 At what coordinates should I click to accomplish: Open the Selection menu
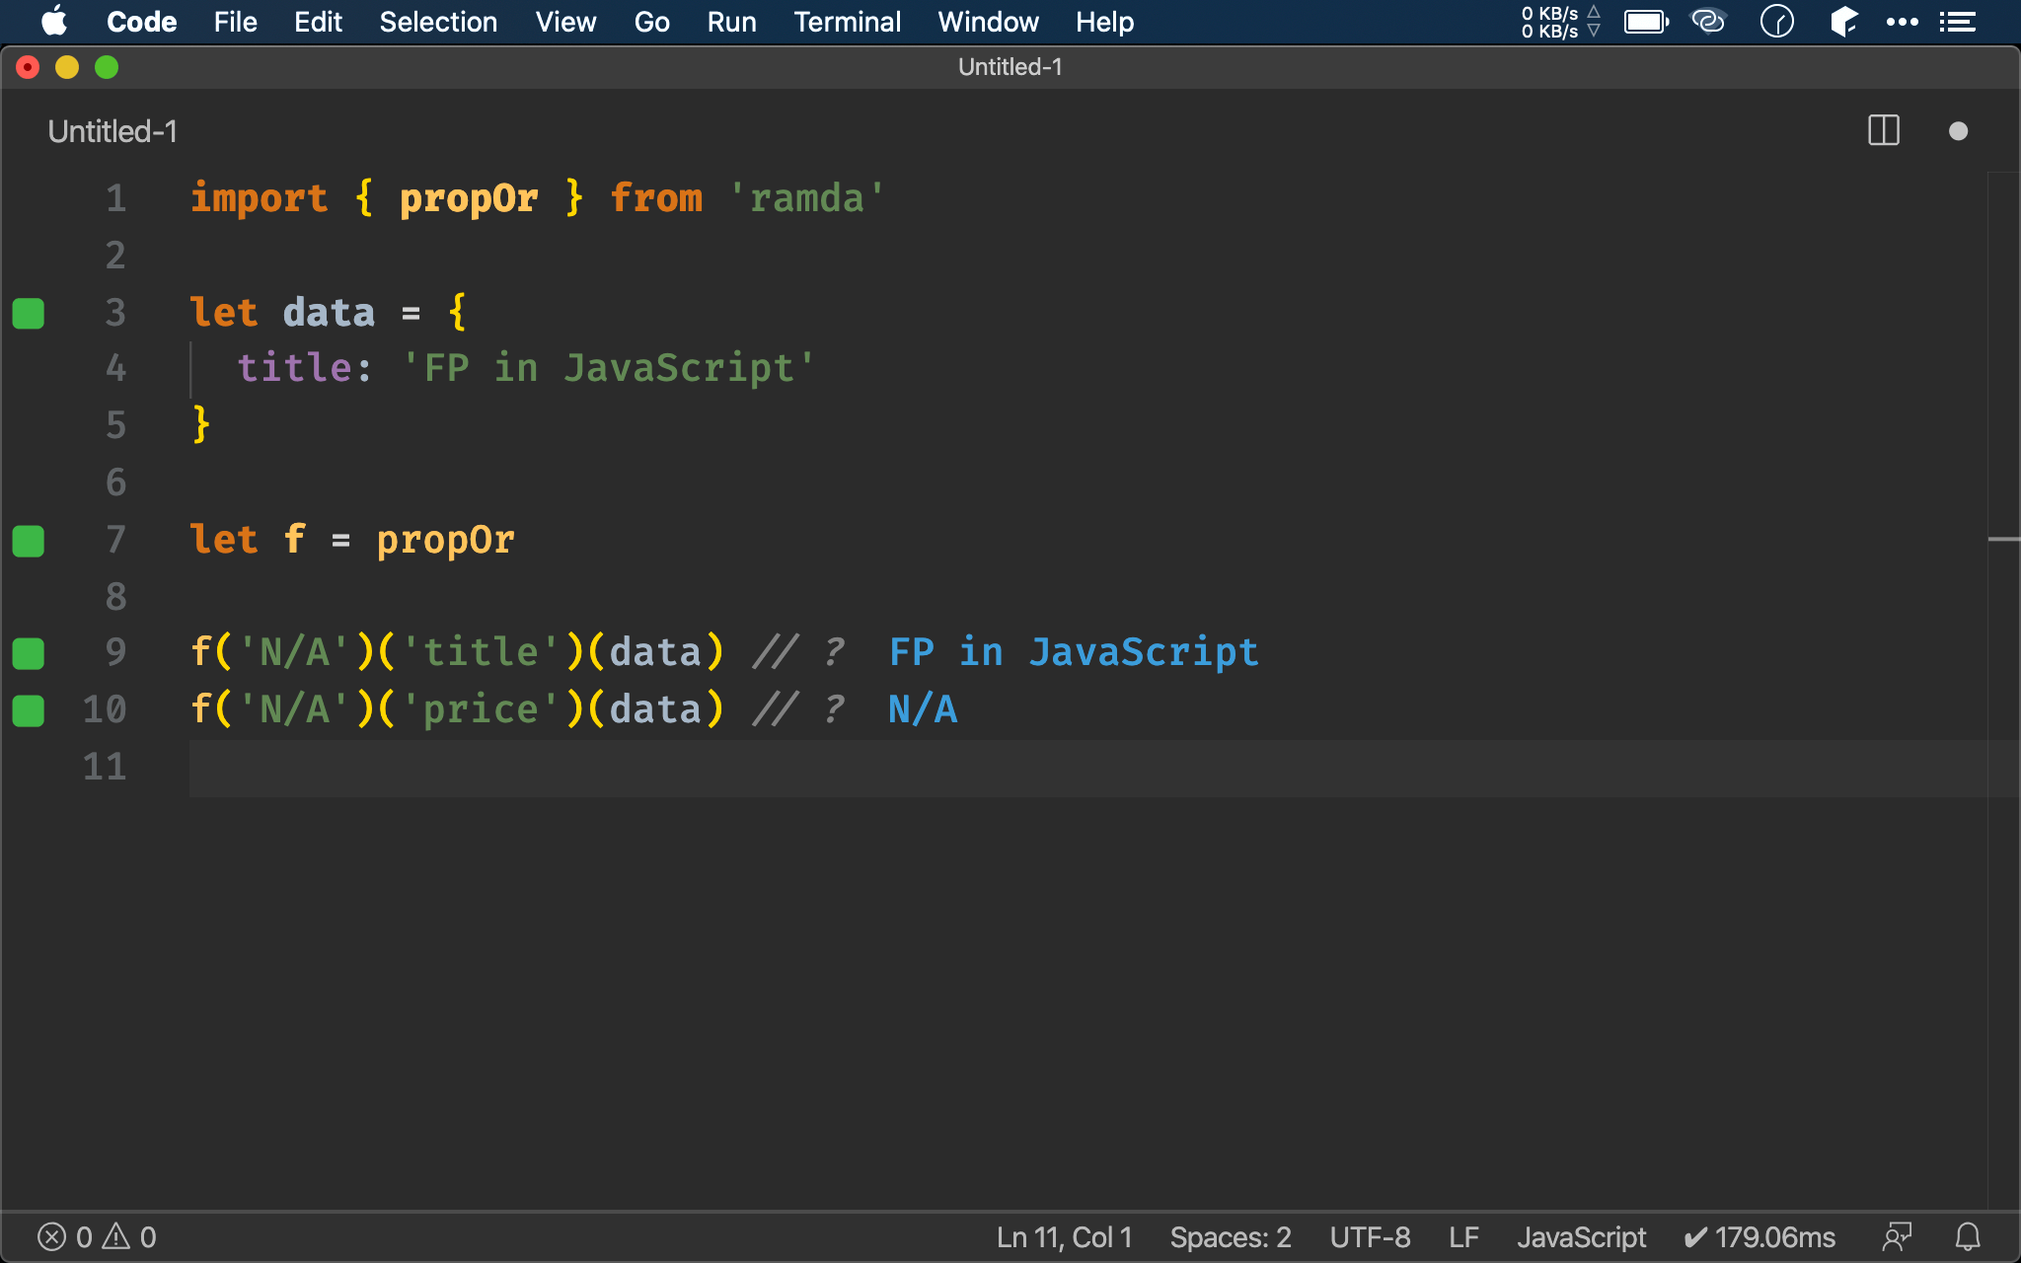point(438,22)
